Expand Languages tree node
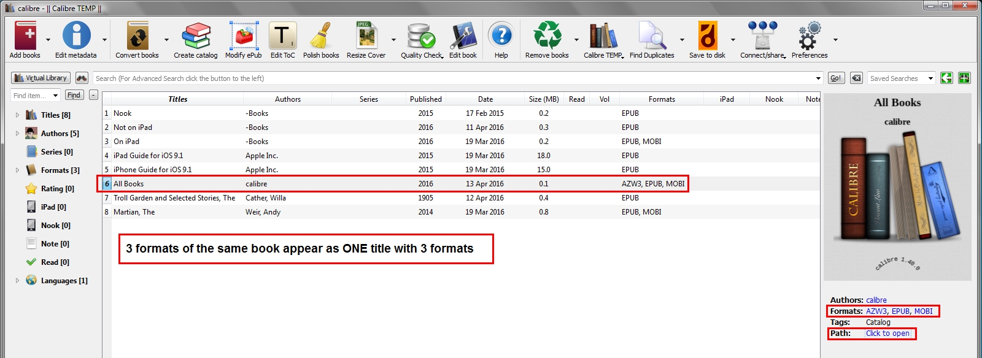982x358 pixels. click(x=17, y=280)
